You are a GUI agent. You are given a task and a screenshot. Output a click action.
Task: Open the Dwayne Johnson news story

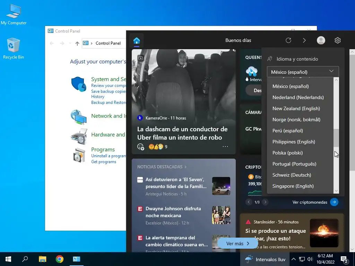coord(173,212)
